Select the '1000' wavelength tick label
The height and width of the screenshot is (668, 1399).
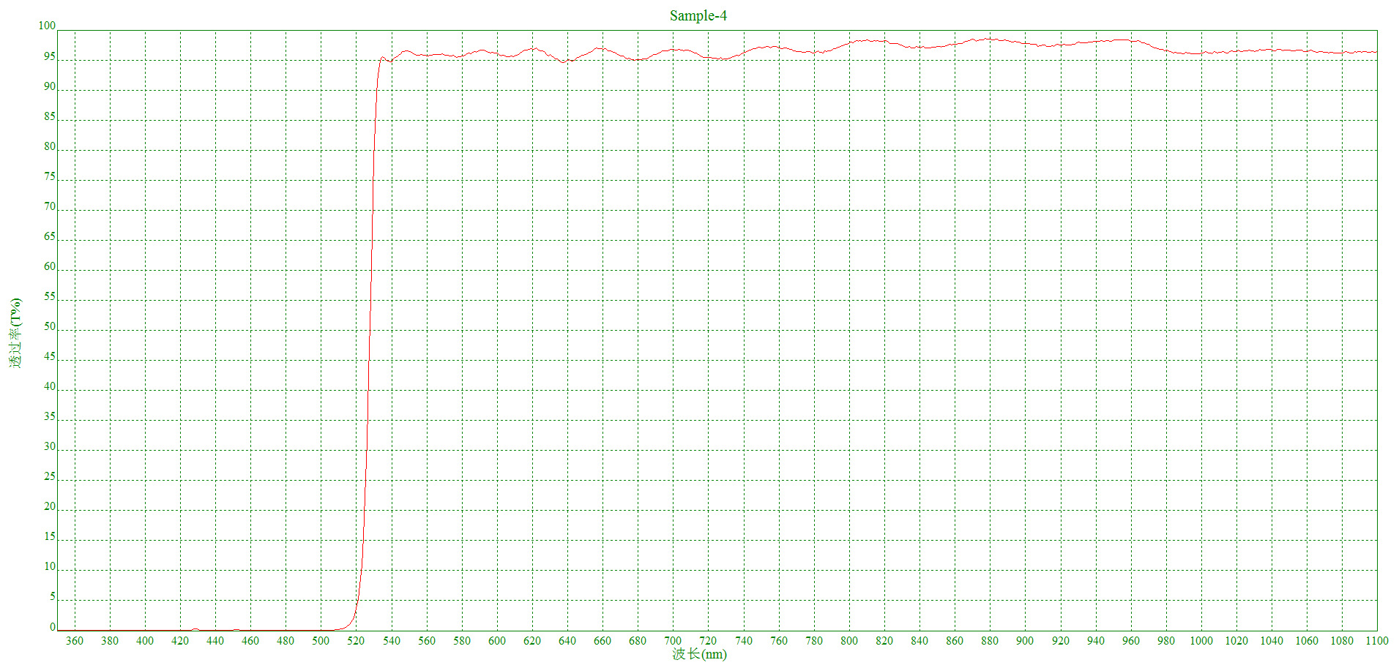tap(1201, 641)
